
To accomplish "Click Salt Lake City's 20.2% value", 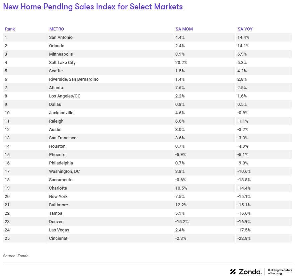I will pos(181,63).
